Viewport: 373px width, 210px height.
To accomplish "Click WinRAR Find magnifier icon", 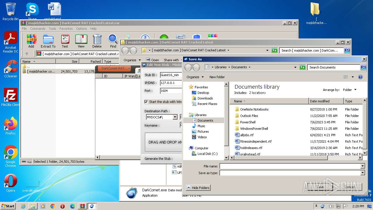I will click(x=113, y=41).
